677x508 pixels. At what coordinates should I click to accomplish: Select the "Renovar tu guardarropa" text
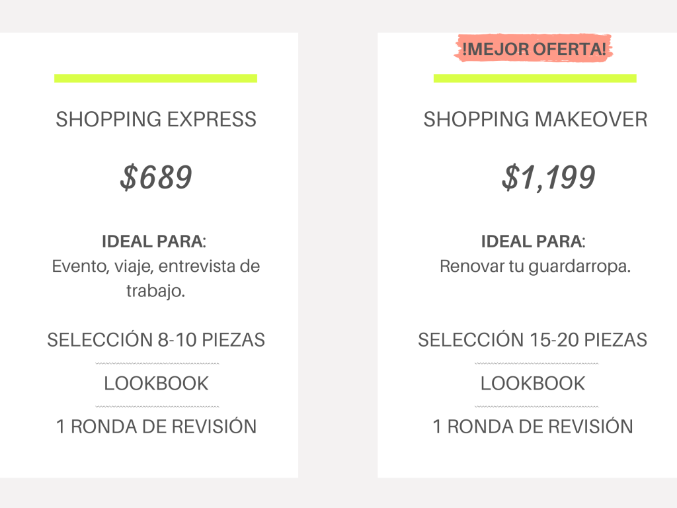(x=536, y=267)
